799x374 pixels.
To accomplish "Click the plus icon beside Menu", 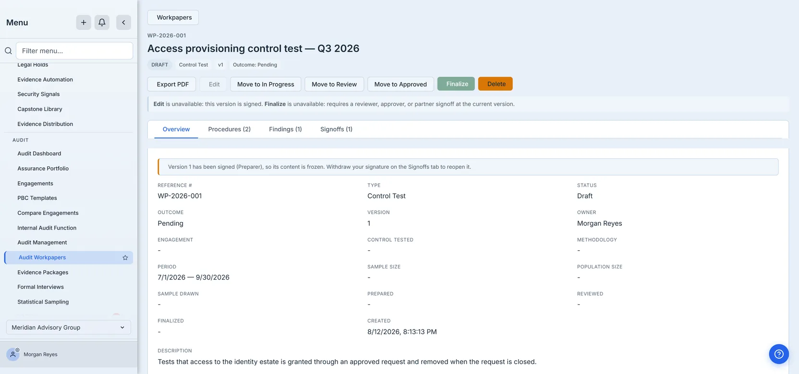I will [x=84, y=23].
